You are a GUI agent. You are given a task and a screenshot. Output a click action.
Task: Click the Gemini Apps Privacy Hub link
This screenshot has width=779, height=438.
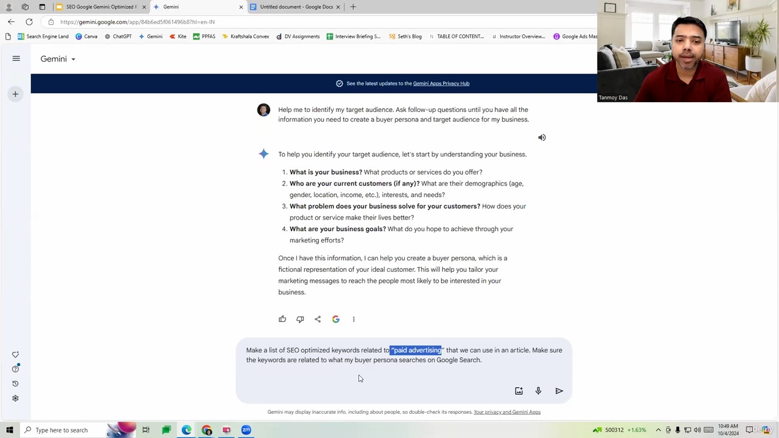tap(441, 83)
